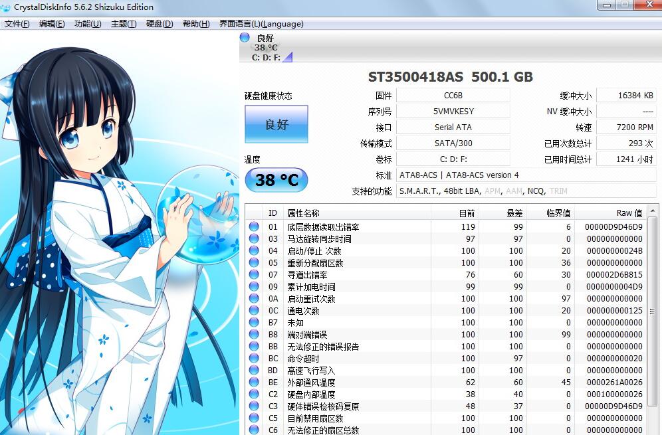Click status orb for attribute B8
The width and height of the screenshot is (662, 435).
click(x=254, y=334)
